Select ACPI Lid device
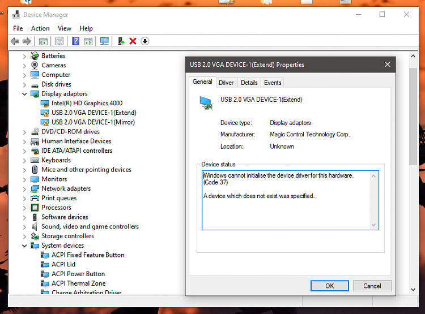Viewport: 425px width, 314px height. 63,264
